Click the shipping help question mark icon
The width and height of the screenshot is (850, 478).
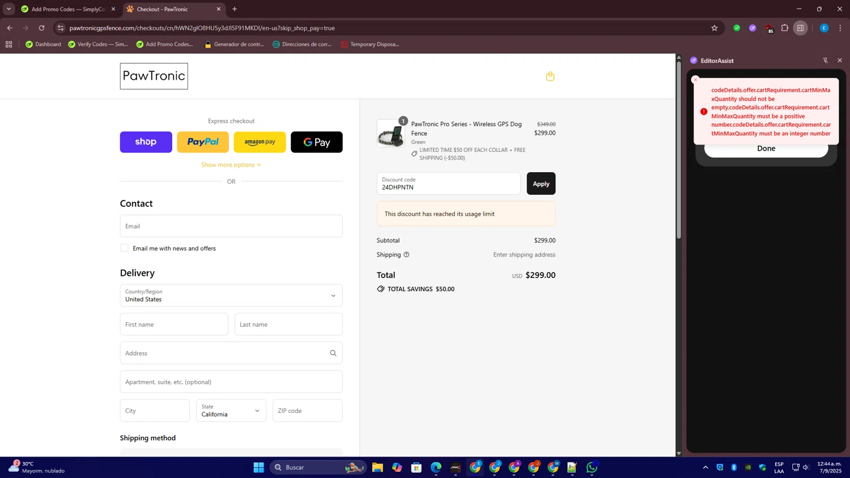pos(406,255)
